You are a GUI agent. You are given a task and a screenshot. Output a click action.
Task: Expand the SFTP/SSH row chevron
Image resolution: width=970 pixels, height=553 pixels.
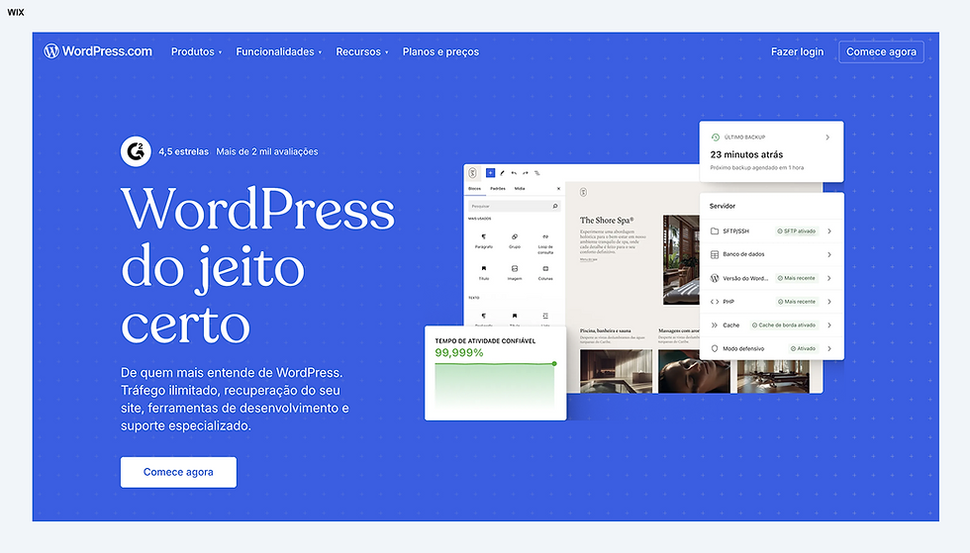829,230
